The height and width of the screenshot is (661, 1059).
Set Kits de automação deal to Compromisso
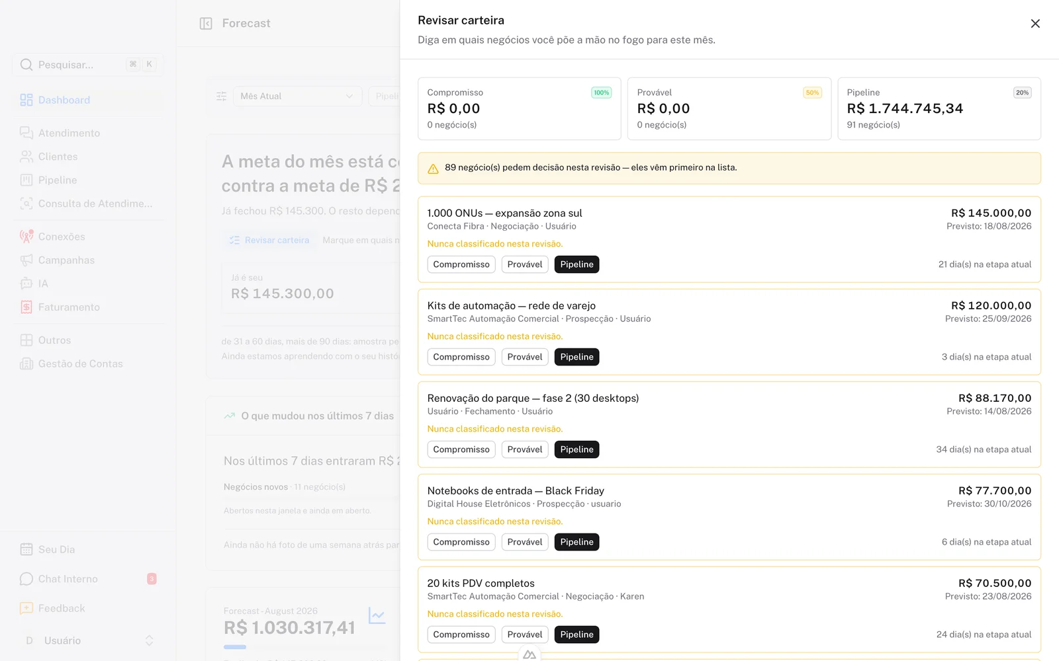(x=461, y=357)
